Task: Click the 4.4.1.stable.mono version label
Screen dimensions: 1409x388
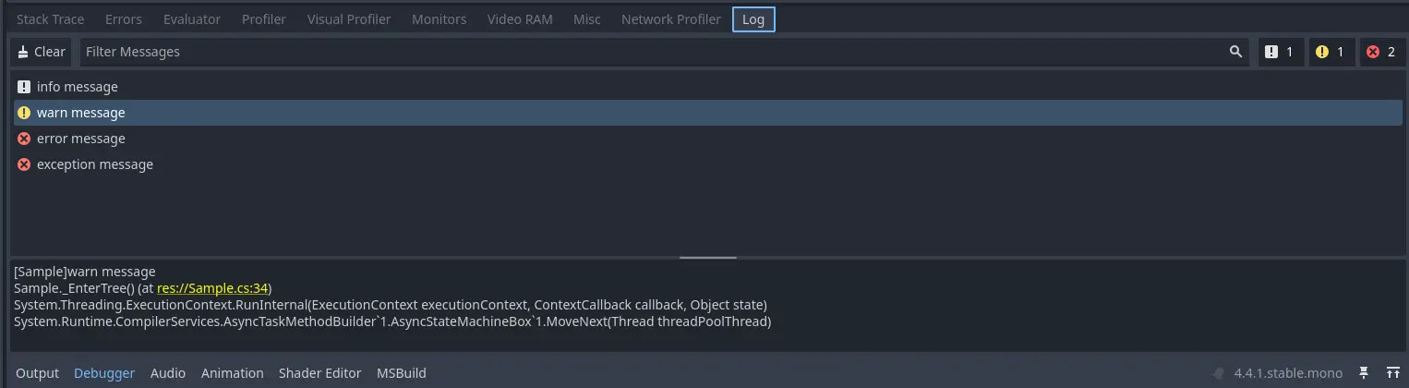Action: 1288,373
